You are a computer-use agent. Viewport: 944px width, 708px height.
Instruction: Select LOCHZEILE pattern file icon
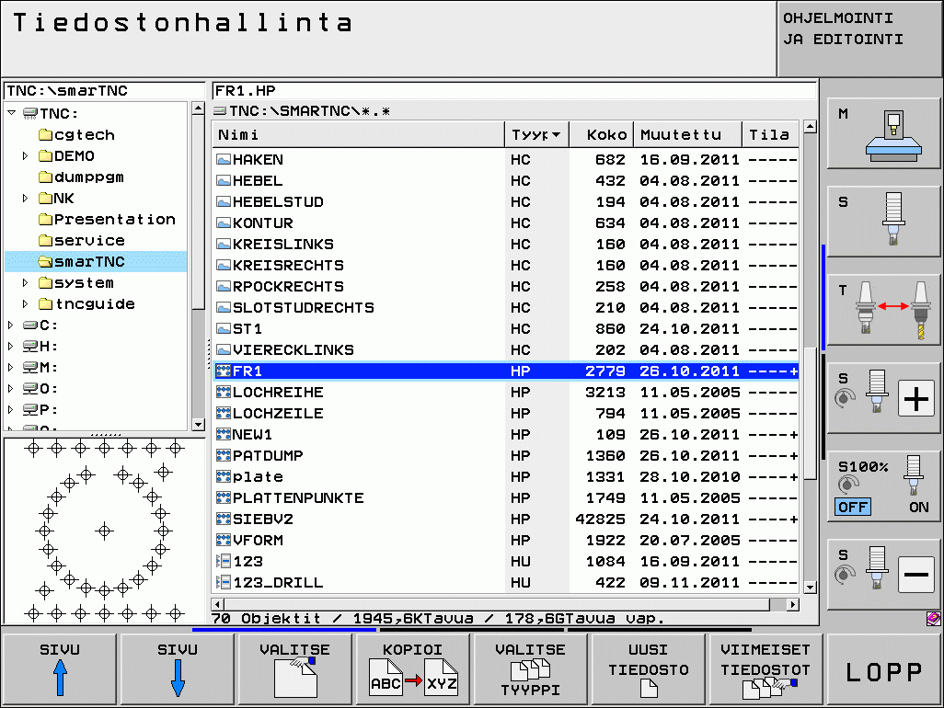point(224,413)
